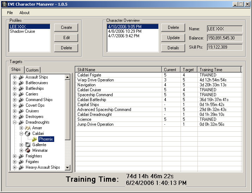The height and width of the screenshot is (193, 252).
Task: Expand the Gallente dreadnought node
Action: tap(21, 145)
